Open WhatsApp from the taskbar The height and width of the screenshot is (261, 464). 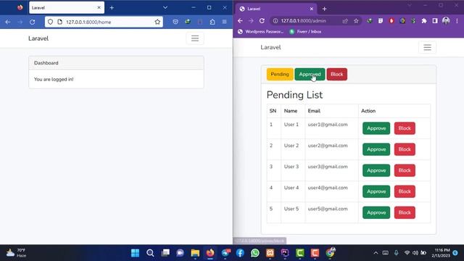[255, 253]
